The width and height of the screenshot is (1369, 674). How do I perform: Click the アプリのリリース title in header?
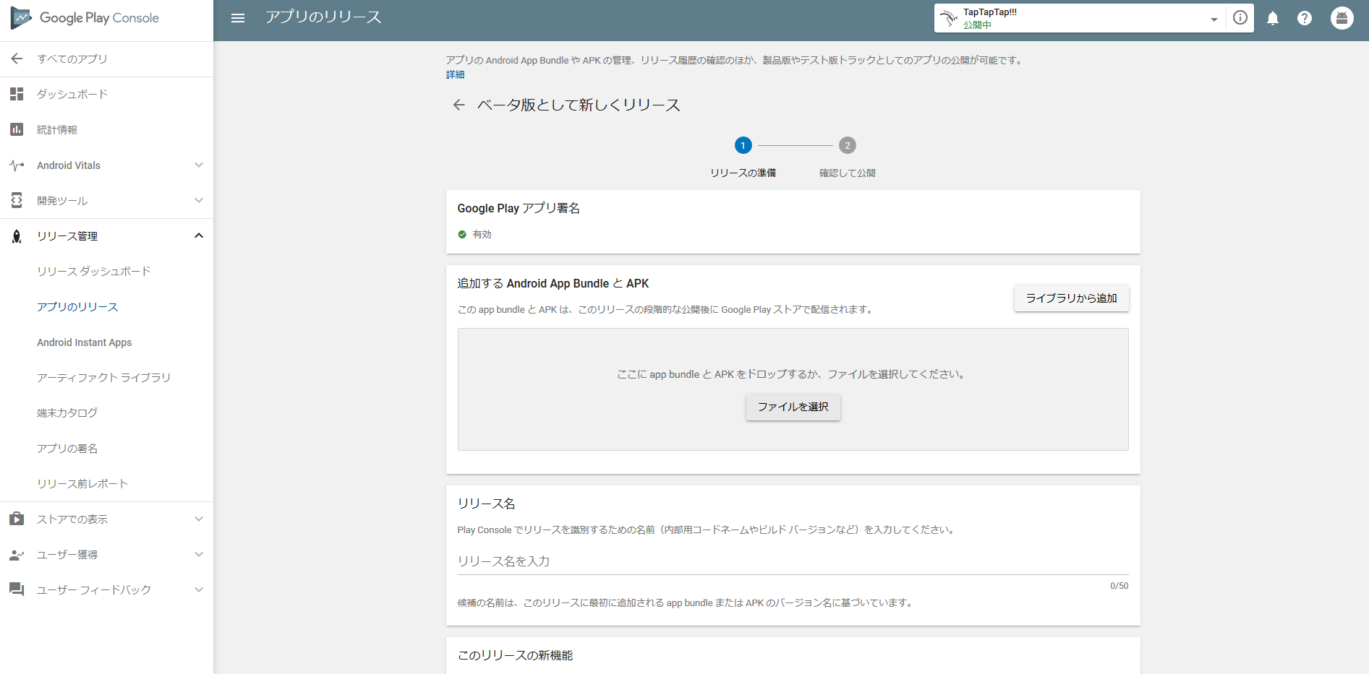point(323,17)
